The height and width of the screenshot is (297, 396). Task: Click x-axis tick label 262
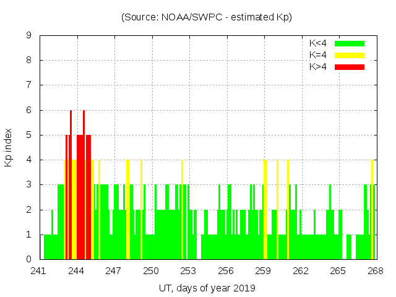coord(301,271)
